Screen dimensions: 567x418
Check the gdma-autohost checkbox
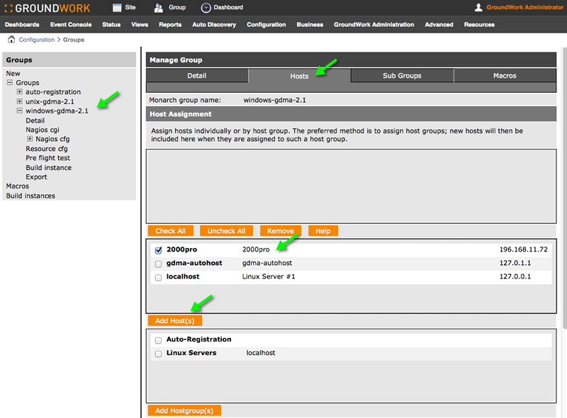tap(158, 264)
